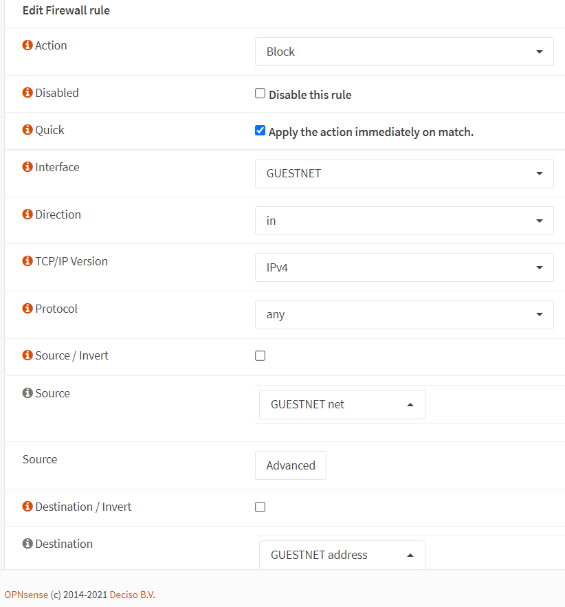Image resolution: width=565 pixels, height=607 pixels.
Task: Click the info icon for TCP/IP Version
Action: (27, 261)
